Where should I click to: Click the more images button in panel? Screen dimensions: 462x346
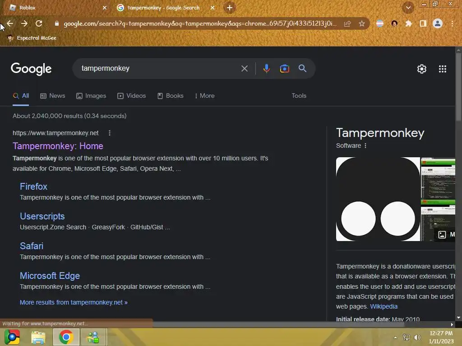point(445,234)
